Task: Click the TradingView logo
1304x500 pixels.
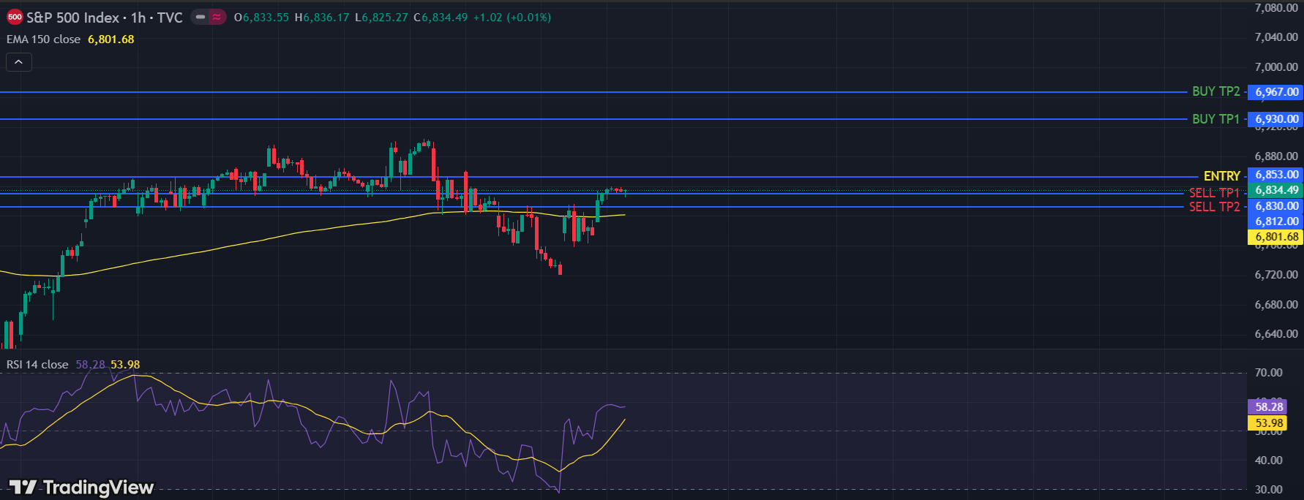Action: tap(81, 488)
